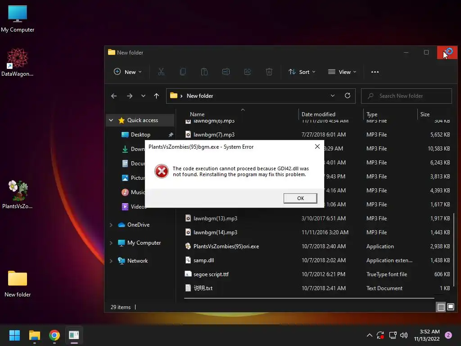
Task: Select PlantsVsZombies desktop icon
Action: (18, 195)
